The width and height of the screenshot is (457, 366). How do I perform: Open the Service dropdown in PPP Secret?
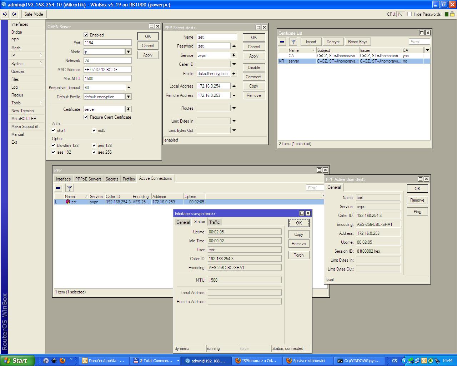[x=234, y=55]
